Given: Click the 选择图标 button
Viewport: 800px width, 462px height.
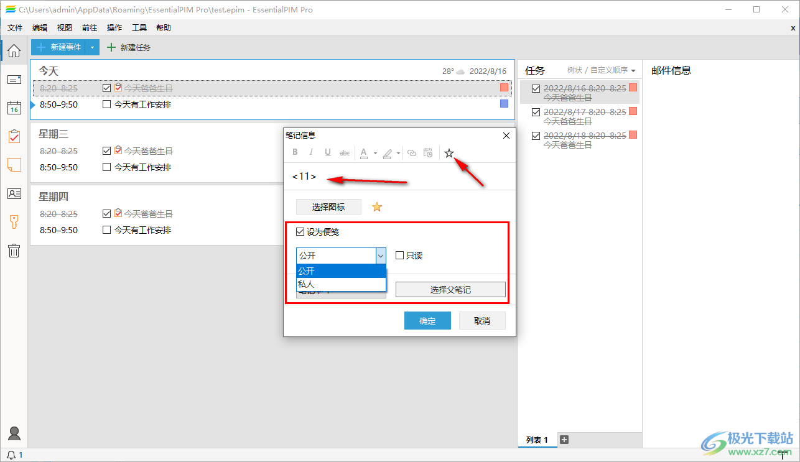Looking at the screenshot, I should click(x=328, y=207).
